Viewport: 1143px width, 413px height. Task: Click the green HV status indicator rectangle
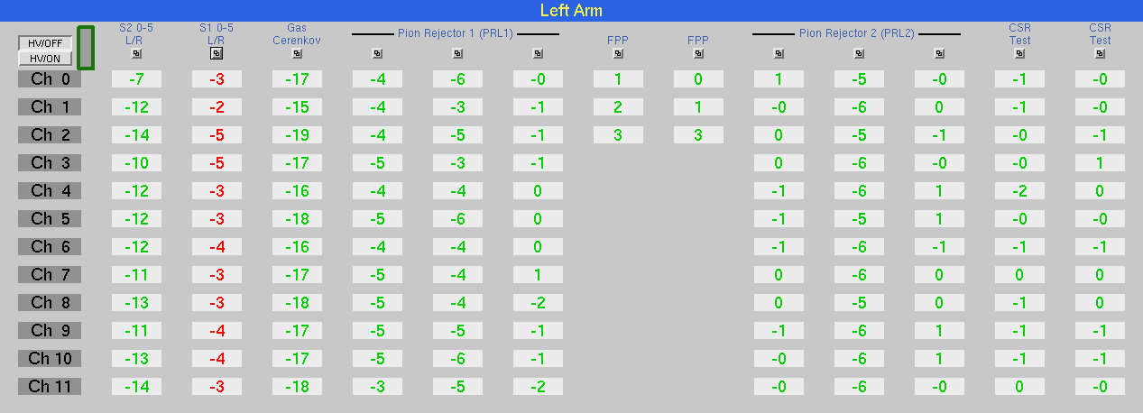(x=86, y=48)
